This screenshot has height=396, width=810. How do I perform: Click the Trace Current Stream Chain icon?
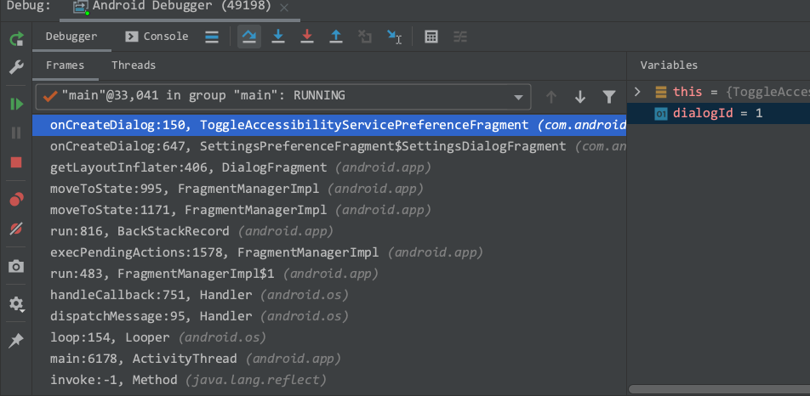pos(460,37)
